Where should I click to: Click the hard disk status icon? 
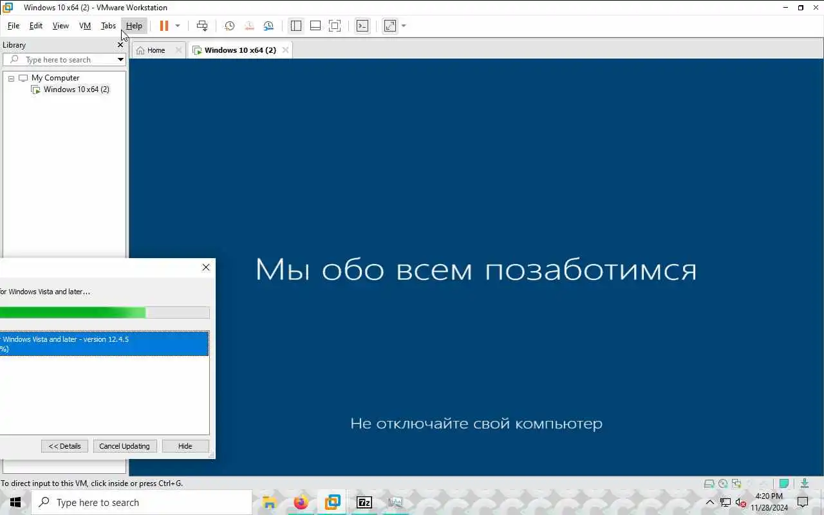tap(709, 483)
